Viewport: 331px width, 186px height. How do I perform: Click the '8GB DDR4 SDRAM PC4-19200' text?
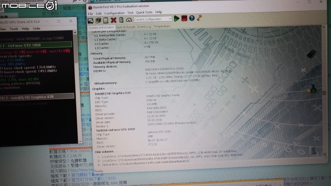(x=164, y=69)
